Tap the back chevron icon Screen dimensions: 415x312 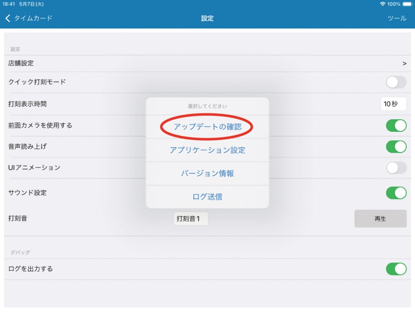coord(8,18)
